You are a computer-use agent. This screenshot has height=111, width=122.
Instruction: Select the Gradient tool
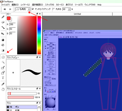(3, 50)
